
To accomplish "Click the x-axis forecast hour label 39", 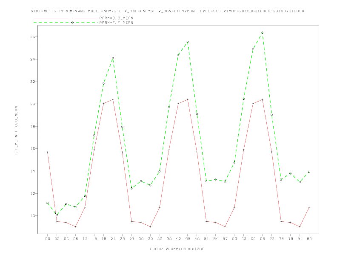I will [169, 239].
